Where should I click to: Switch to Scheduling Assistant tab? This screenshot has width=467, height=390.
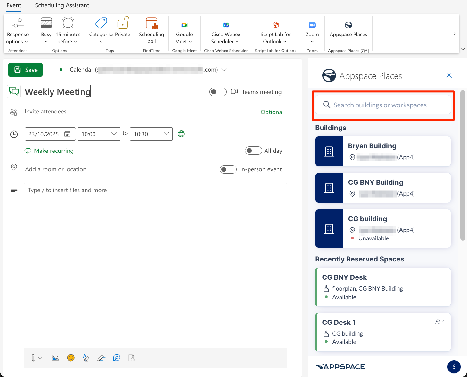tap(62, 5)
